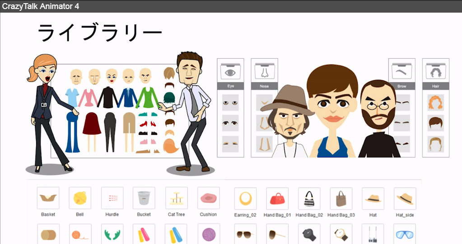Select the purple yarn ball prop
The width and height of the screenshot is (462, 244).
pos(209,234)
